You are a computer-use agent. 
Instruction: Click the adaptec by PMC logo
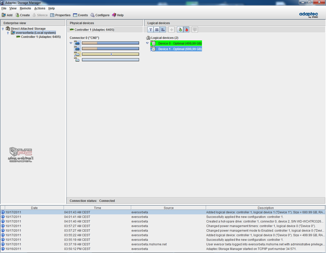coord(308,15)
